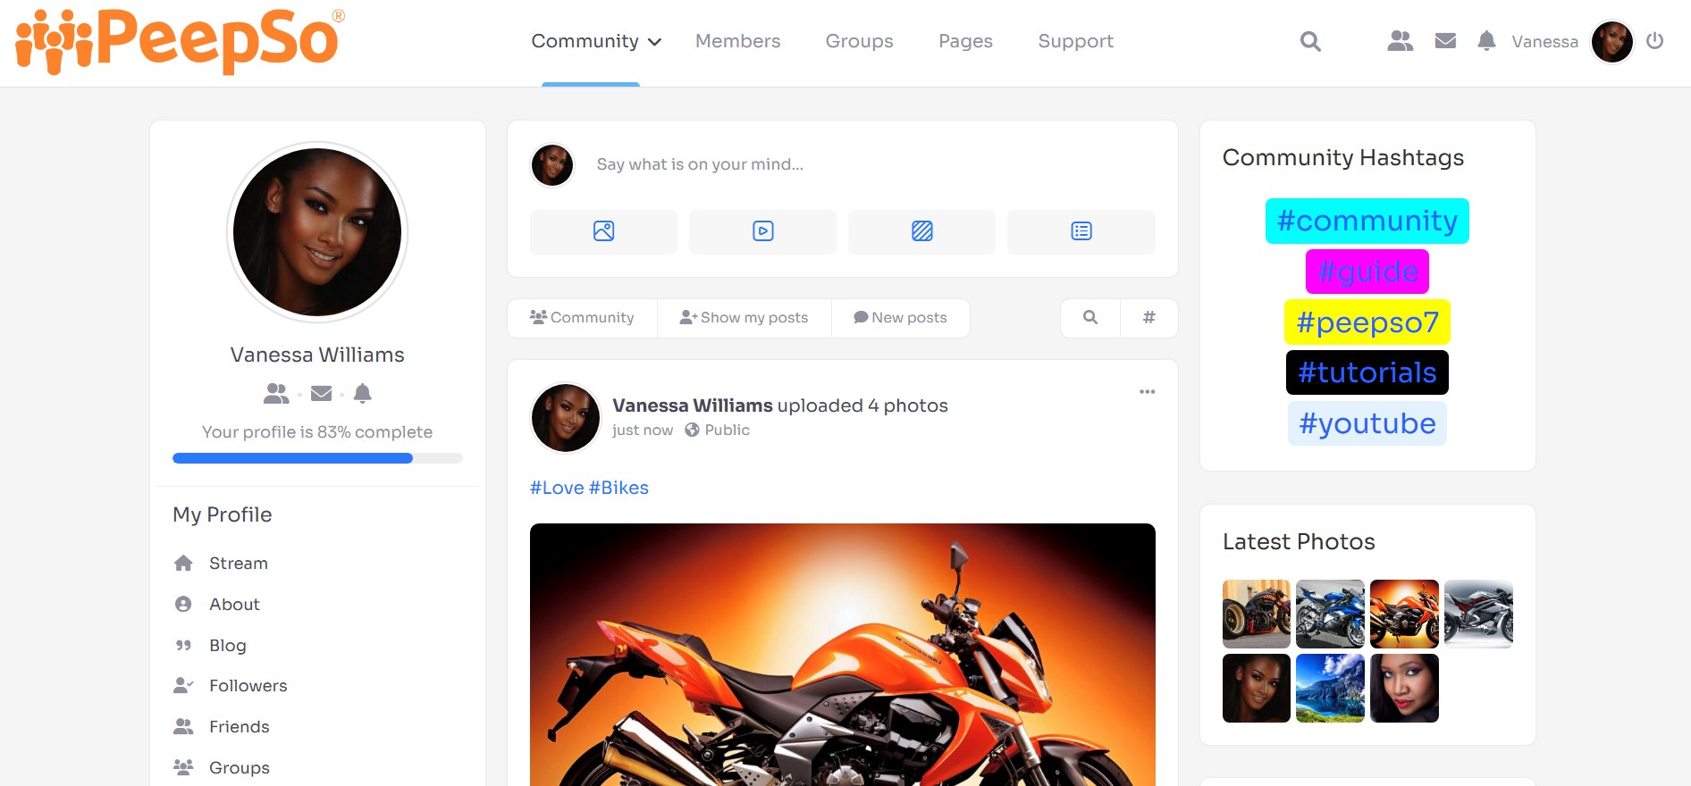Search the stream with magnifier button
Image resolution: width=1691 pixels, height=786 pixels.
point(1090,317)
